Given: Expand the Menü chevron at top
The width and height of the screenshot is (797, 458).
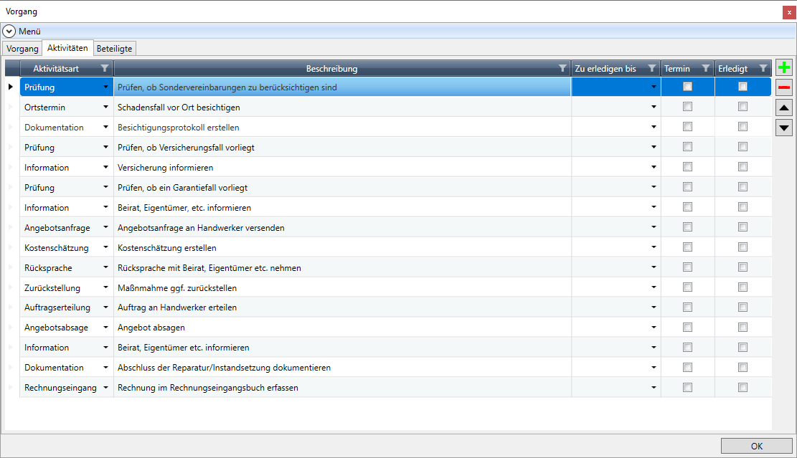Looking at the screenshot, I should [9, 32].
